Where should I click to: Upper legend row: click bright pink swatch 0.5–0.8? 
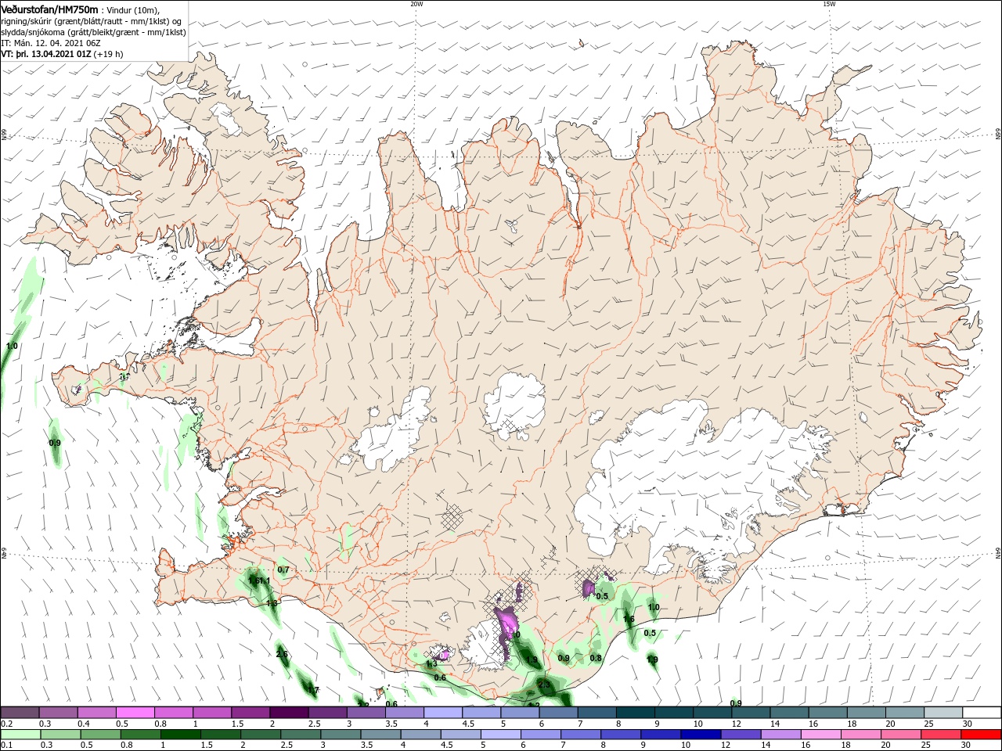[x=135, y=713]
